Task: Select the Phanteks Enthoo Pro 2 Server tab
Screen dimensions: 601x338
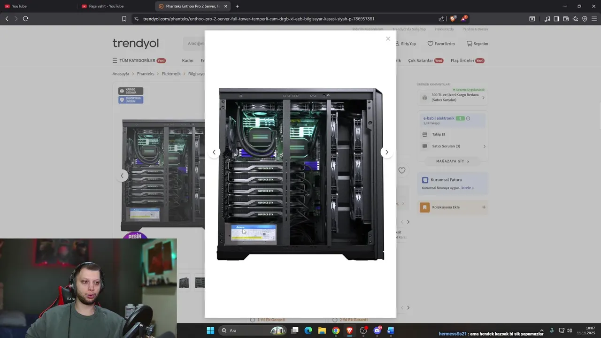Action: coord(192,6)
